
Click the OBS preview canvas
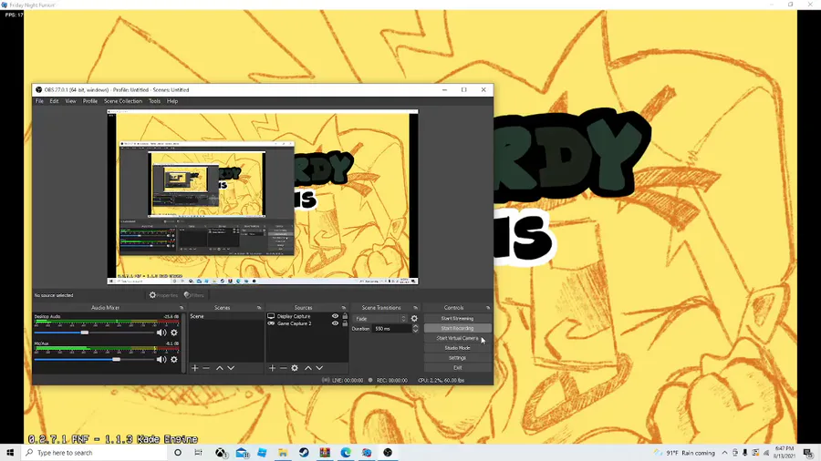pos(263,197)
